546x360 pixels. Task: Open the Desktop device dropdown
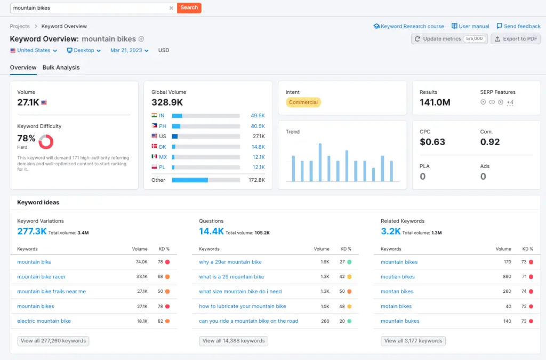84,50
